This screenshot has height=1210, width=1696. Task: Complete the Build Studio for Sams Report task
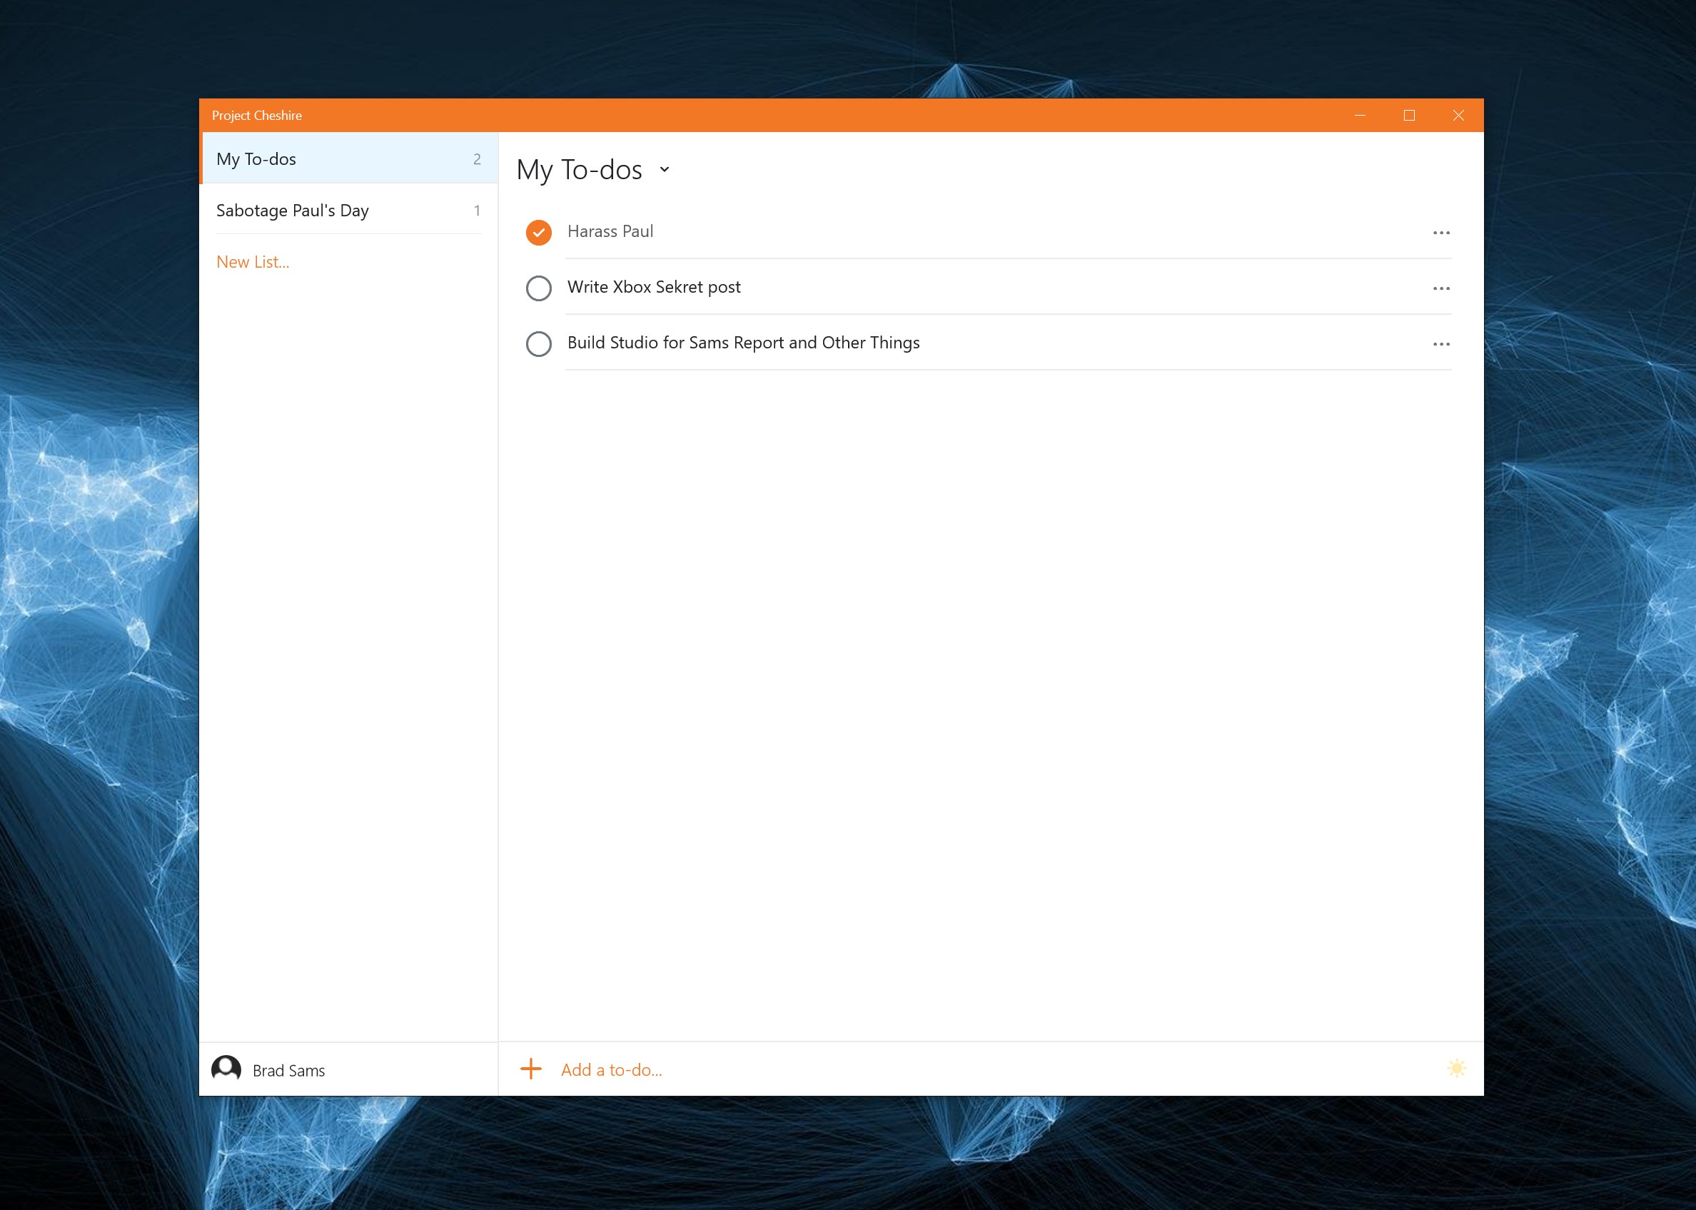click(538, 344)
